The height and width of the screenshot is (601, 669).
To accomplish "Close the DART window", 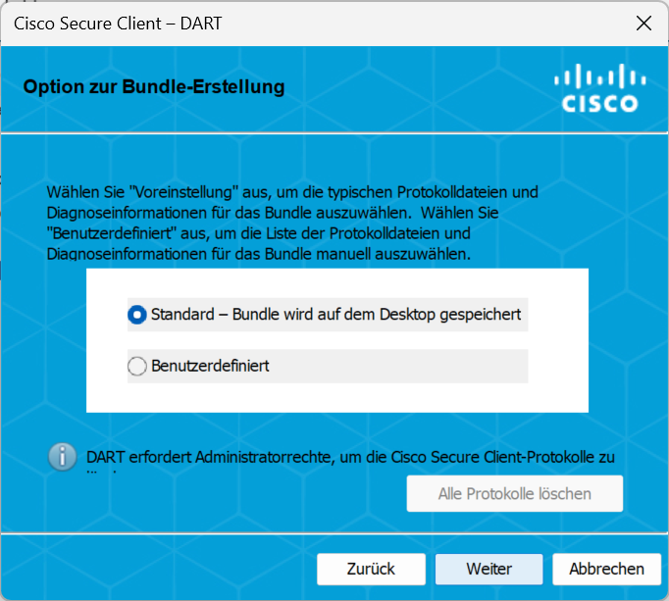I will click(x=643, y=23).
